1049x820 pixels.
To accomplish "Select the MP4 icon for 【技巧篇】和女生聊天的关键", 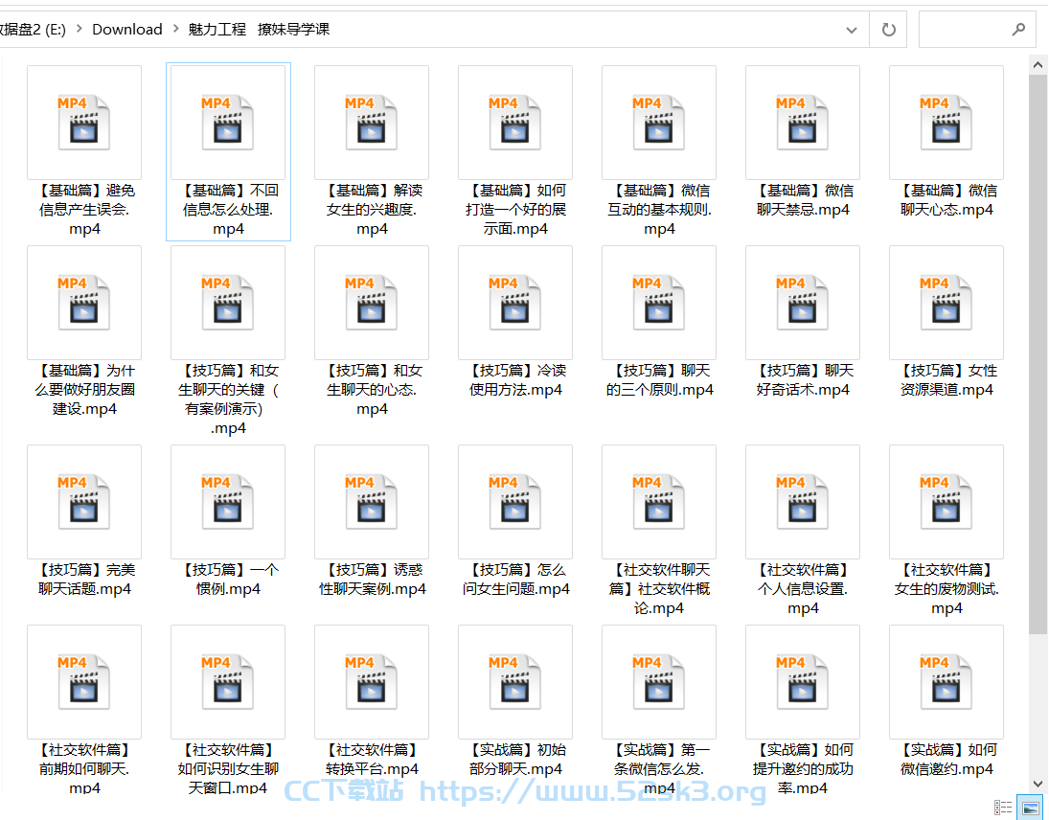I will tap(227, 303).
